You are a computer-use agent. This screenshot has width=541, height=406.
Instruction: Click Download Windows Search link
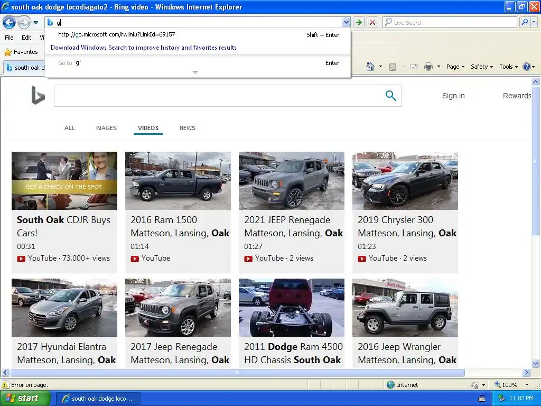click(144, 48)
